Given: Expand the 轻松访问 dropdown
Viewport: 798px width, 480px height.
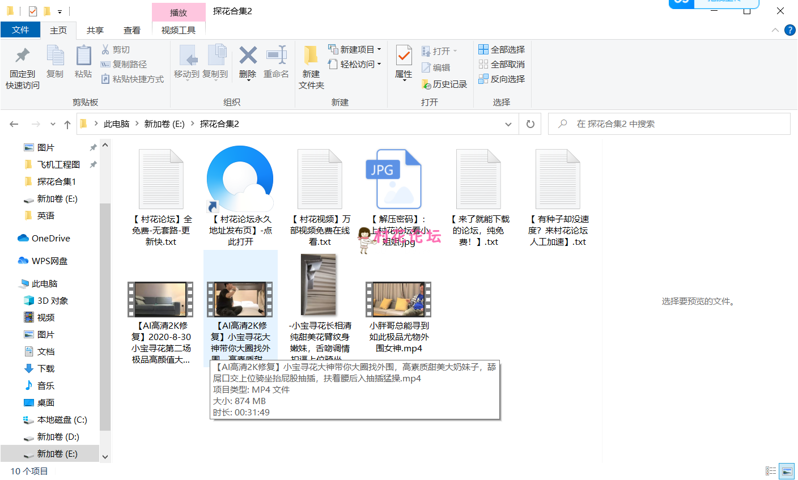Looking at the screenshot, I should tap(379, 64).
